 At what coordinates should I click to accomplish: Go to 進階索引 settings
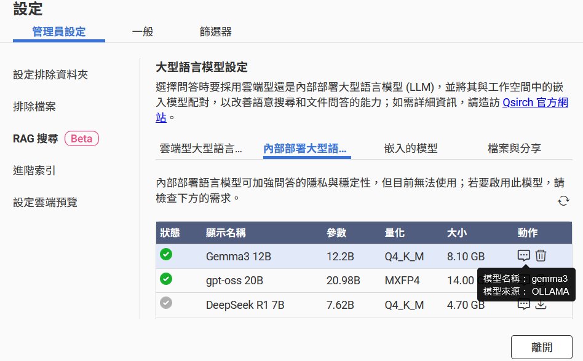34,170
